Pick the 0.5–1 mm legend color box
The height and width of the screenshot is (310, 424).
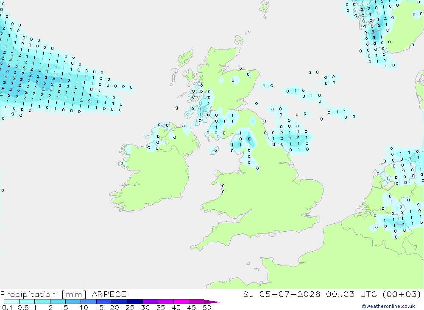click(x=27, y=302)
